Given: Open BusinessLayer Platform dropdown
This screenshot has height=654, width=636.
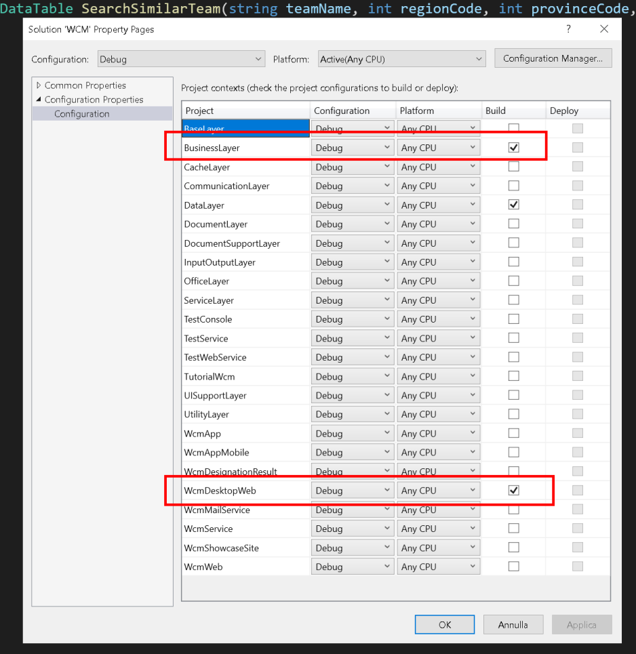Looking at the screenshot, I should [x=438, y=148].
